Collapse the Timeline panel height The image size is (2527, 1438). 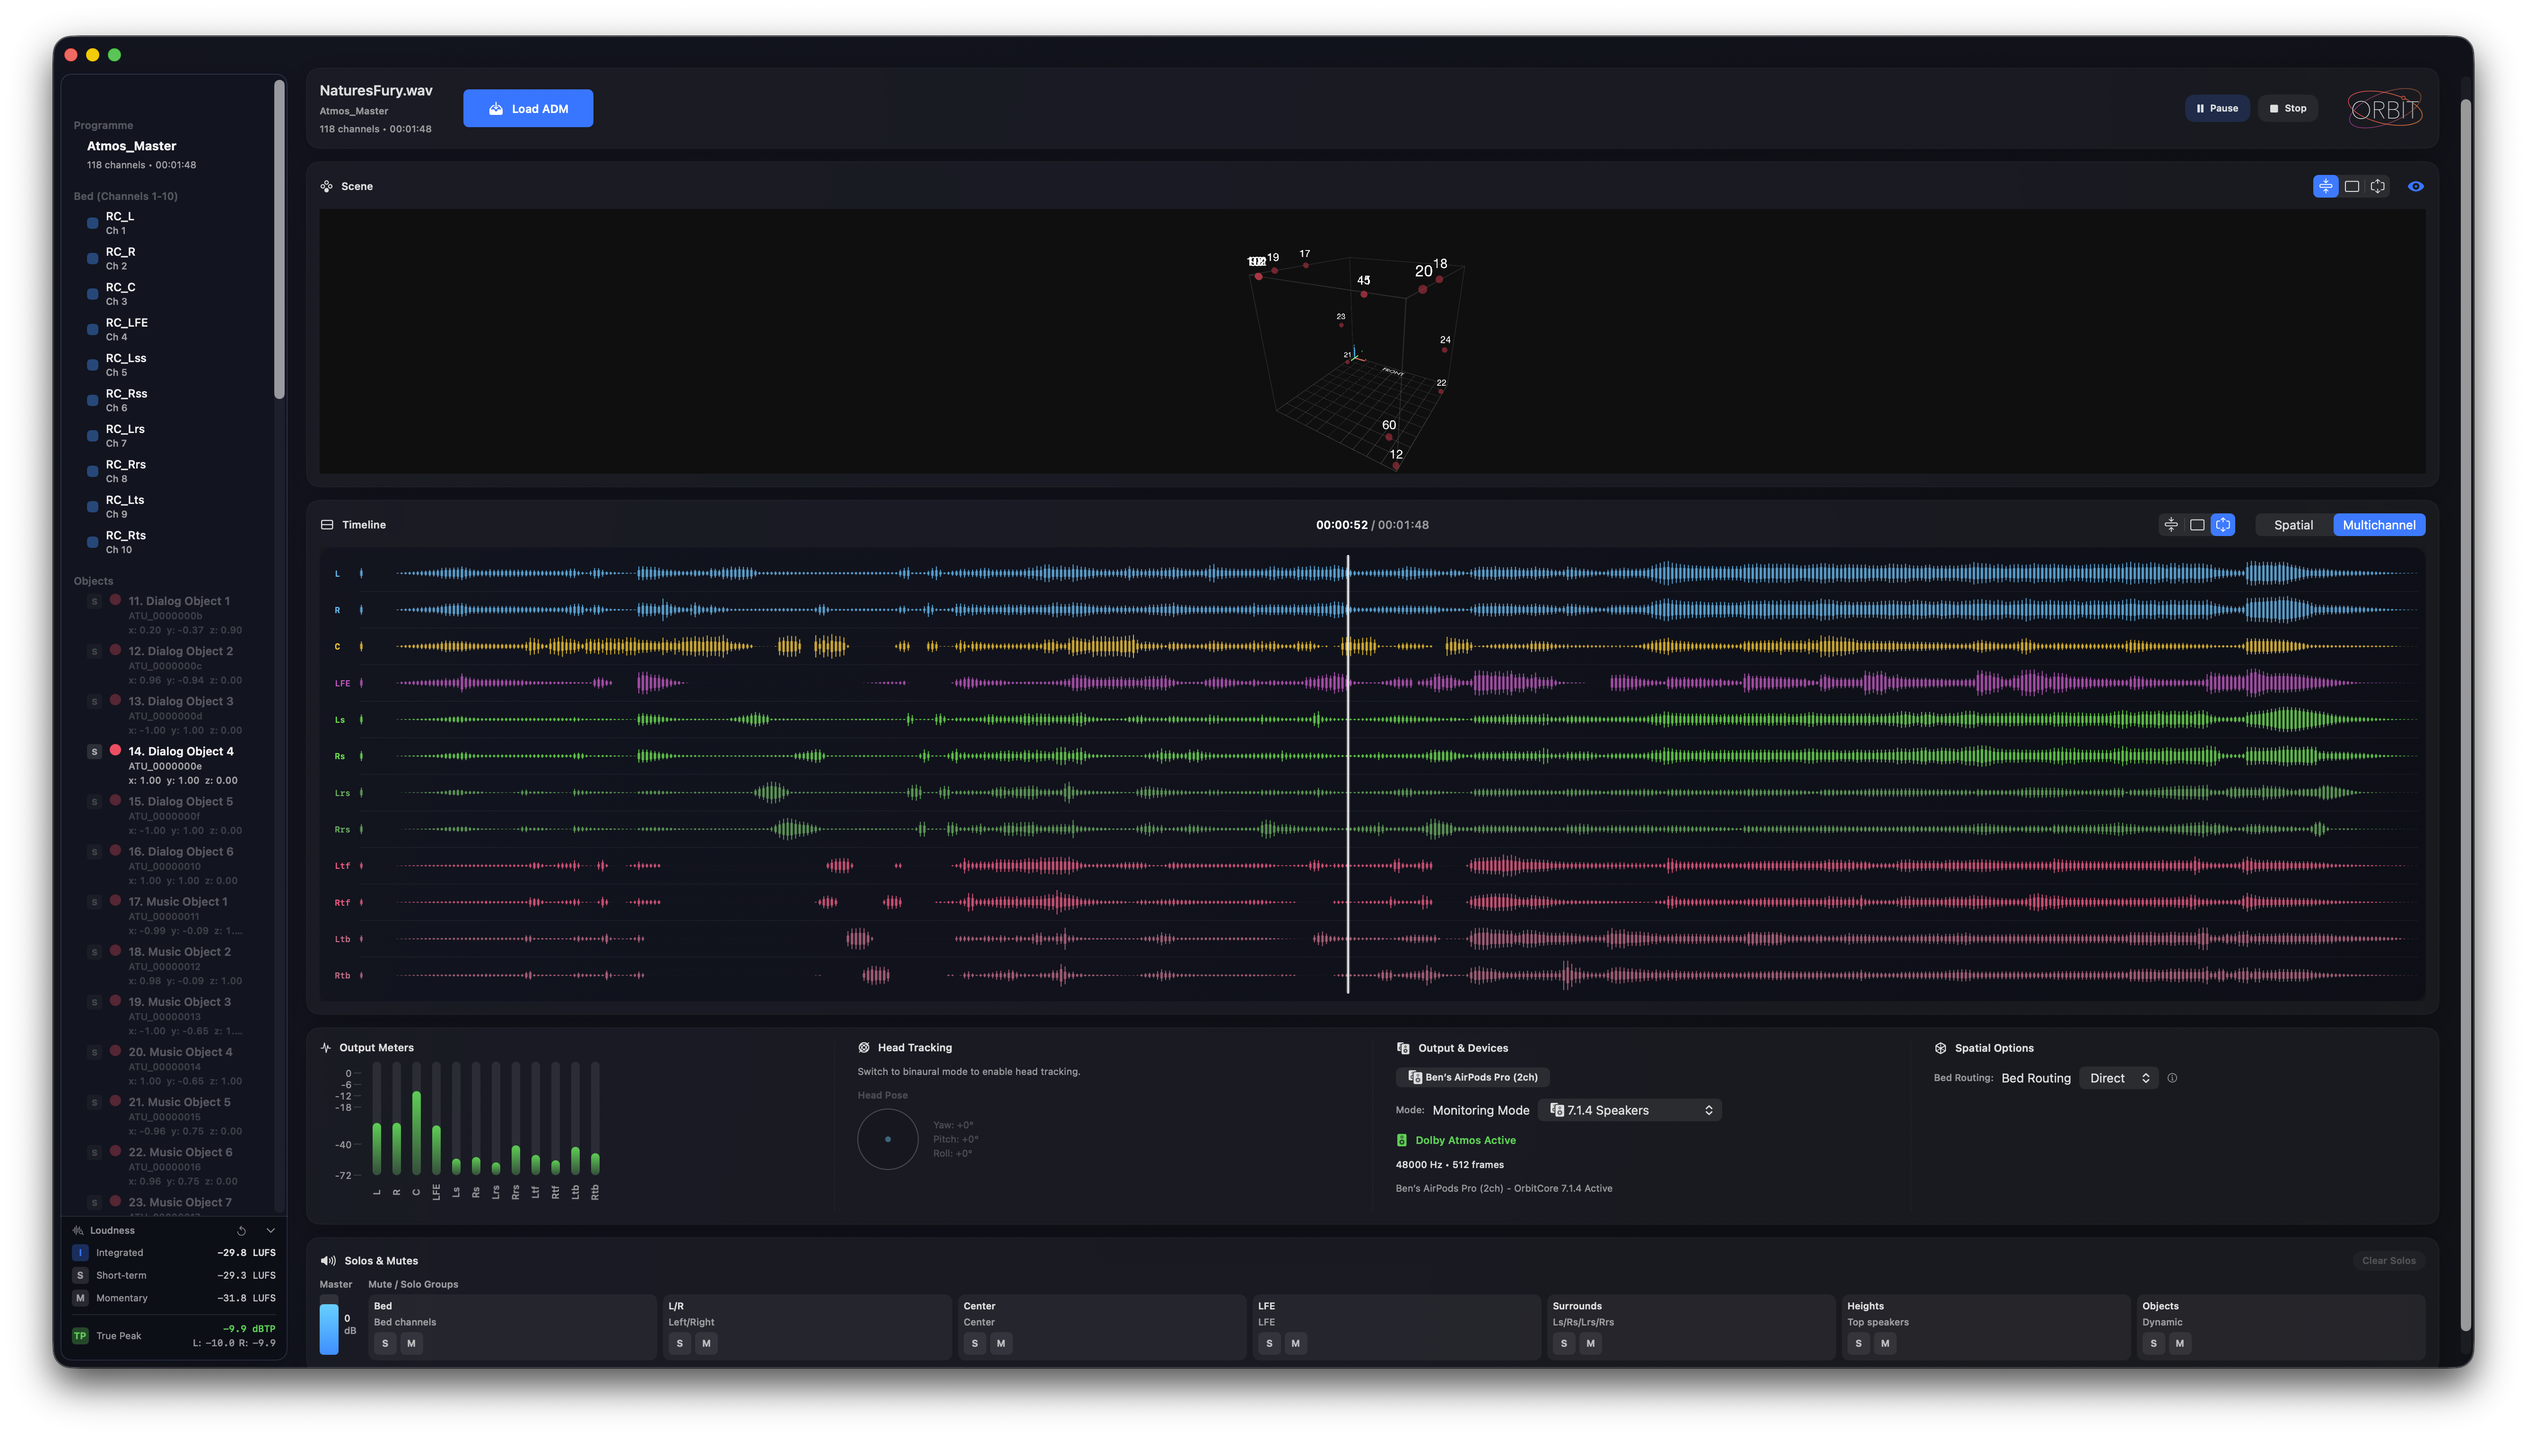coord(2170,524)
